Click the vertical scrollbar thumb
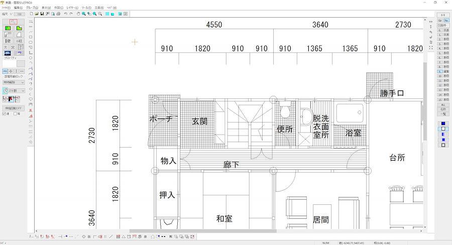 [425, 101]
